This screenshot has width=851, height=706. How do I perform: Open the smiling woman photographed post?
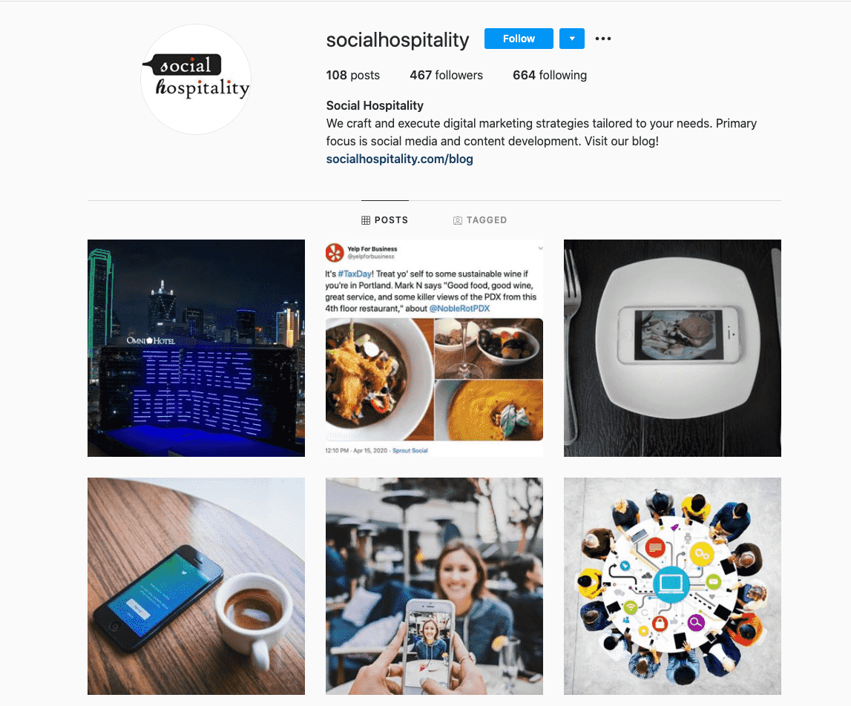click(x=434, y=586)
